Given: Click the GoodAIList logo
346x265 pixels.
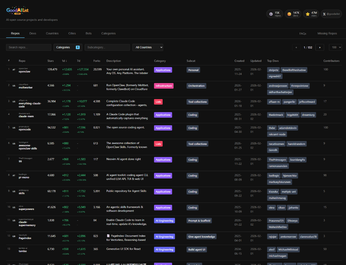Looking at the screenshot, I should pyautogui.click(x=17, y=11).
